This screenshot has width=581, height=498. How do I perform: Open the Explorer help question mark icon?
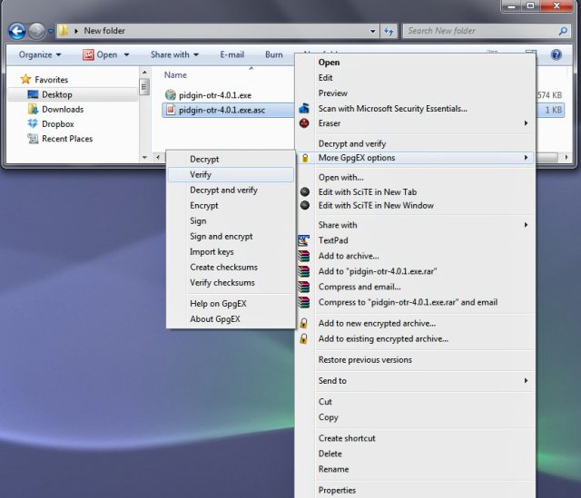click(556, 54)
